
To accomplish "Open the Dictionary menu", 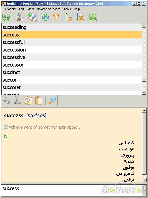I will click(9, 9).
